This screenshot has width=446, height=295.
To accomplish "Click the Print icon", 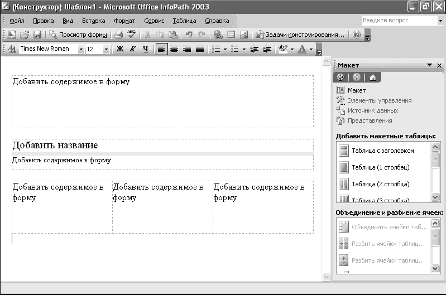I will pos(118,35).
